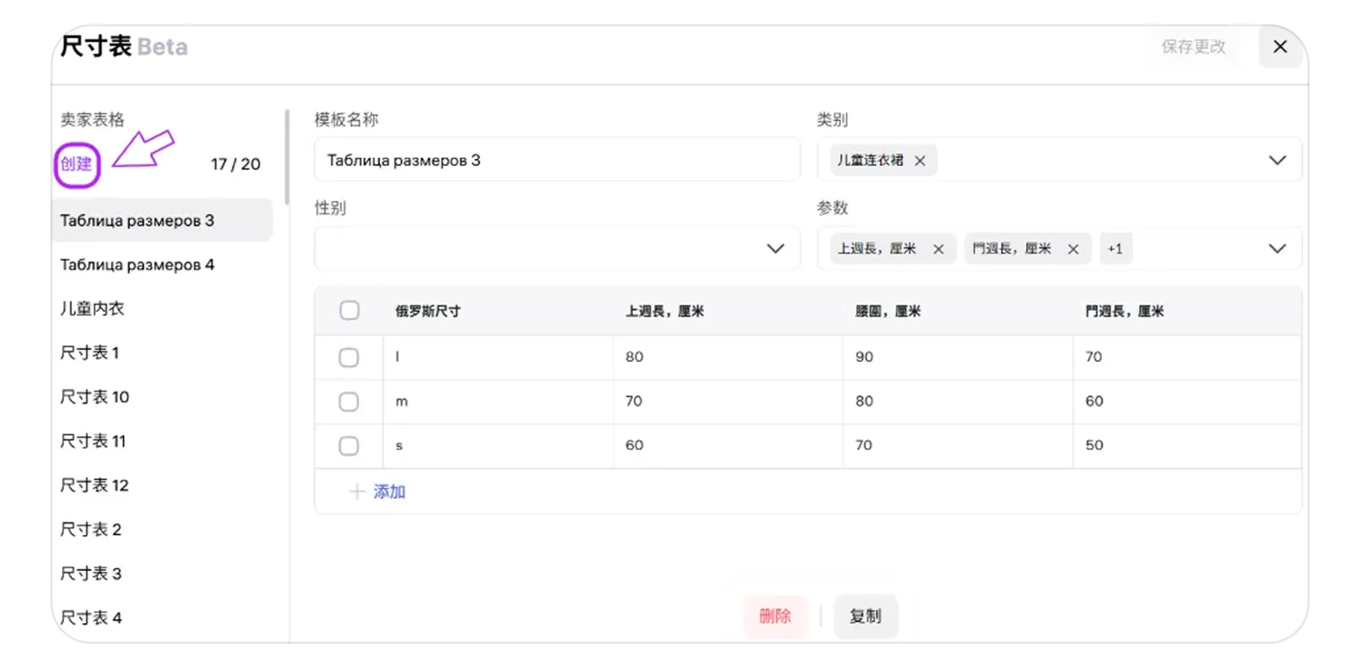Viewport: 1358px width, 668px height.
Task: Expand the 类别 category dropdown
Action: coord(1276,160)
